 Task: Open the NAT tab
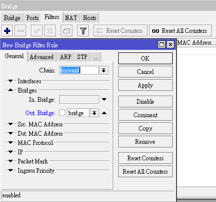click(x=71, y=18)
